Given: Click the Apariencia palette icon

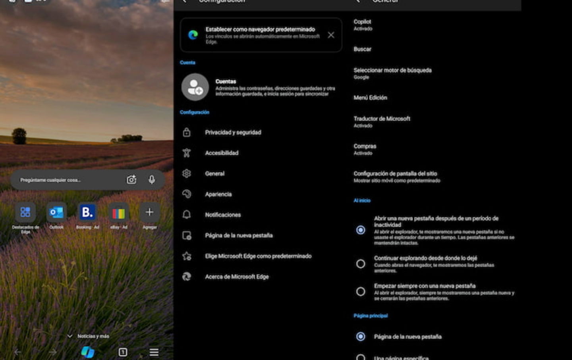Looking at the screenshot, I should pos(187,194).
